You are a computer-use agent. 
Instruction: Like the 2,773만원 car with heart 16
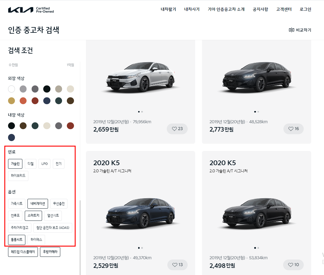click(x=294, y=129)
